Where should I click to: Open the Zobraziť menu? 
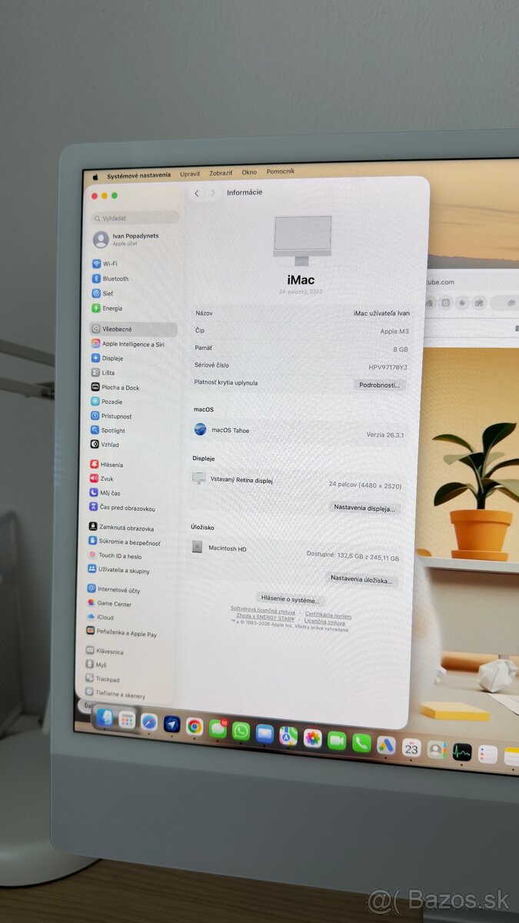(x=221, y=173)
